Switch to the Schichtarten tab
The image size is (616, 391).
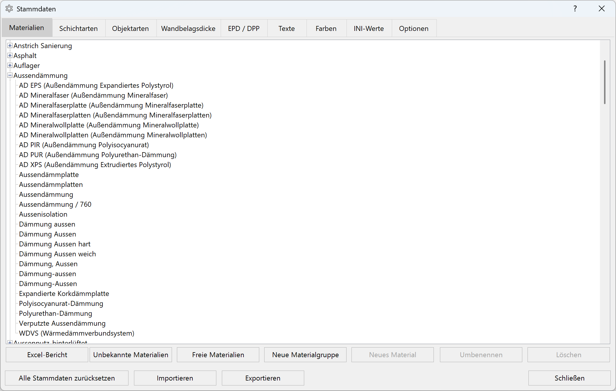pyautogui.click(x=79, y=29)
